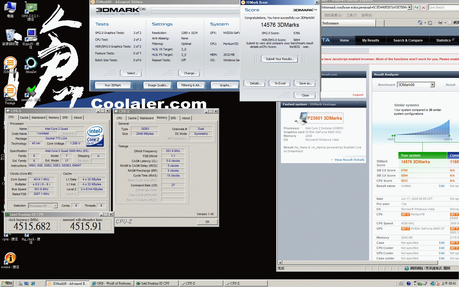Click Graphs... button
Screen dimensions: 459x287
[x=225, y=85]
